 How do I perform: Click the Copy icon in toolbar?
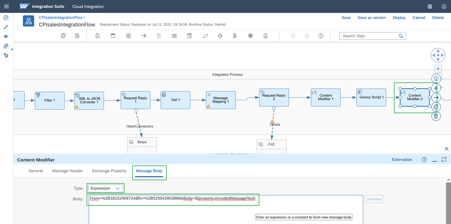click(x=63, y=36)
